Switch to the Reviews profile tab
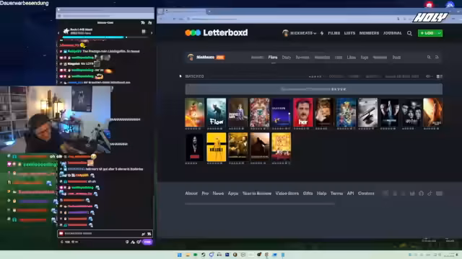 point(302,58)
